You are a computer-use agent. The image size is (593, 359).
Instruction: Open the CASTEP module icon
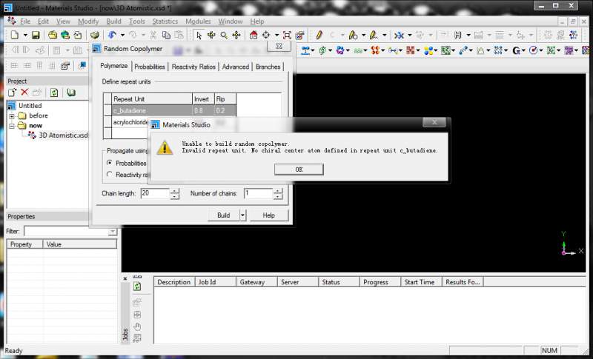[360, 50]
